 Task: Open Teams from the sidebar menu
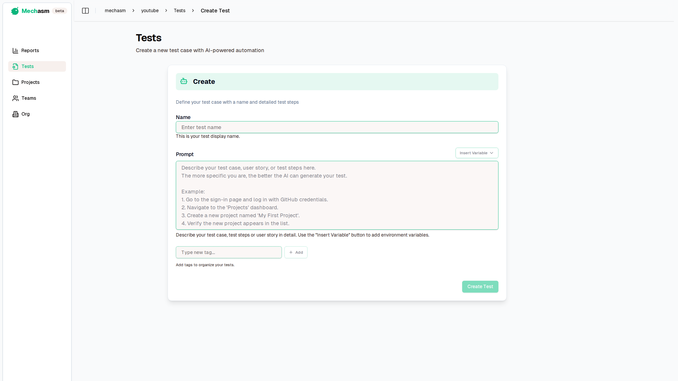(29, 98)
